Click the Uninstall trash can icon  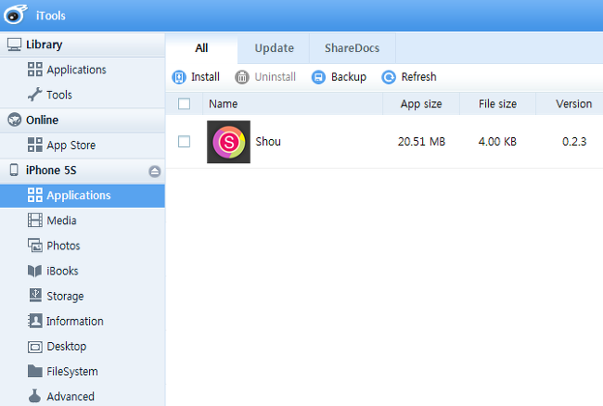coord(242,77)
